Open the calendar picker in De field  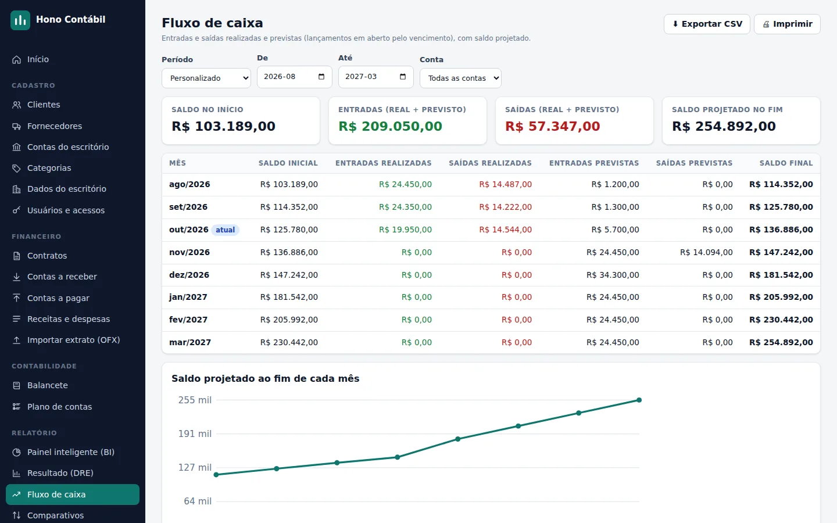click(x=321, y=77)
